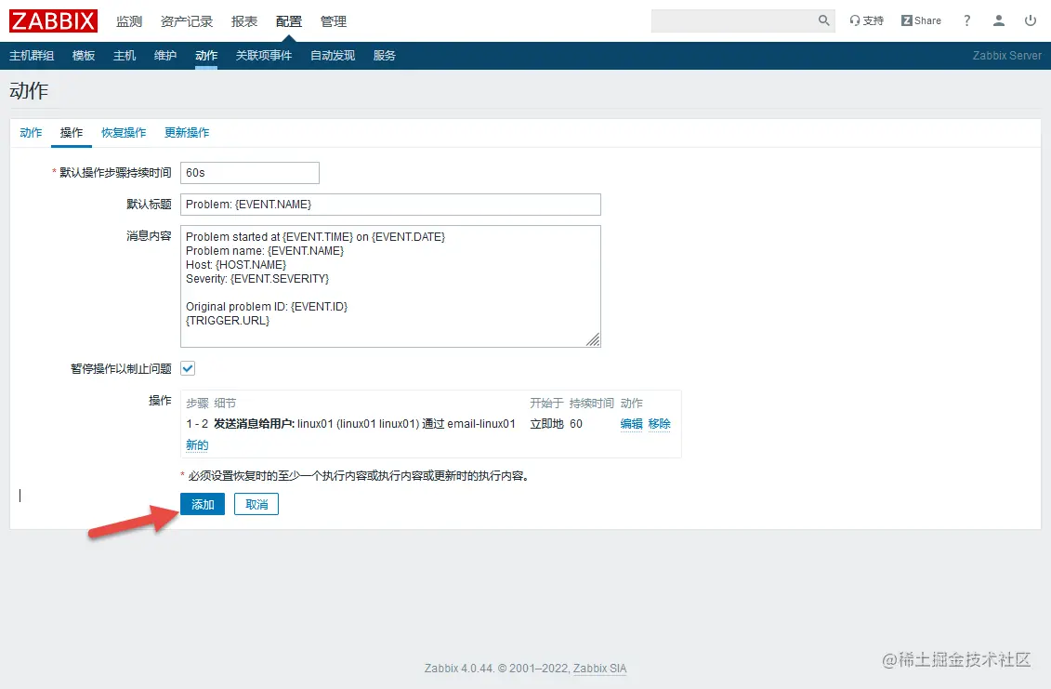Image resolution: width=1051 pixels, height=689 pixels.
Task: Click operation row text 发送消息给用户
Action: pos(254,424)
